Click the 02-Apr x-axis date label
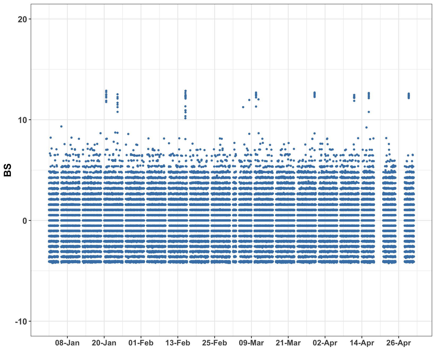Viewport: 436px width, 360px height. click(x=325, y=343)
